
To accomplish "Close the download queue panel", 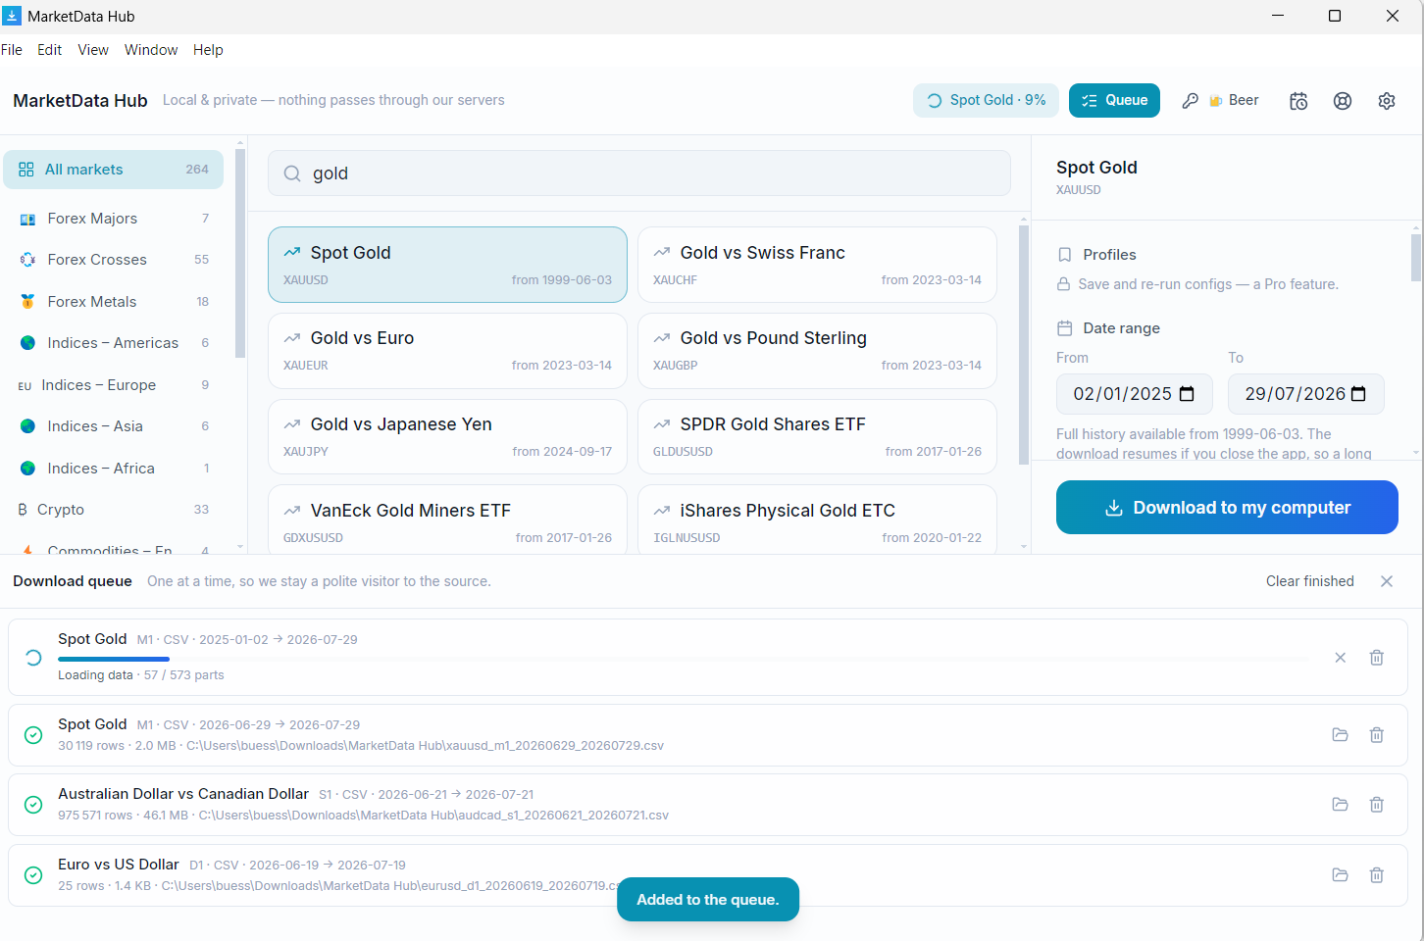I will click(x=1387, y=581).
